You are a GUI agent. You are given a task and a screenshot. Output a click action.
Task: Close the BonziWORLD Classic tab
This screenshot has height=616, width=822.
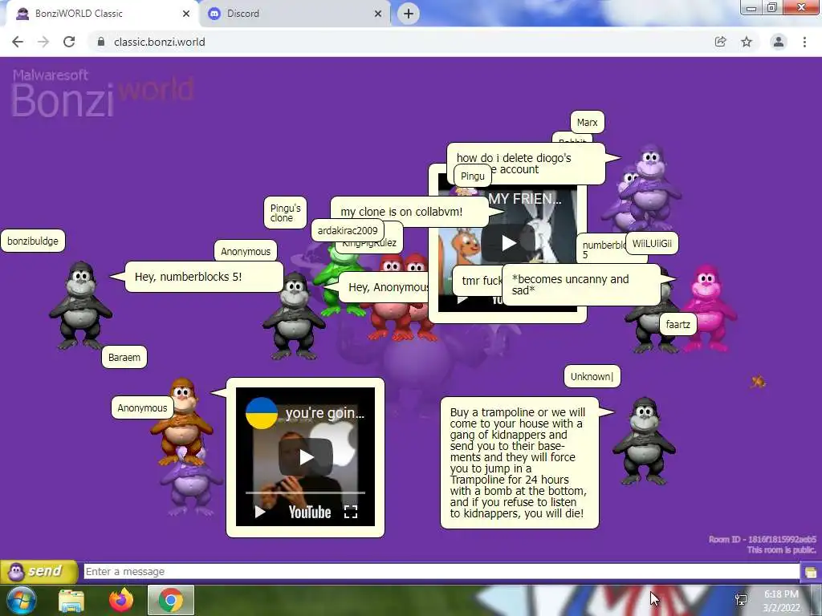click(x=186, y=14)
